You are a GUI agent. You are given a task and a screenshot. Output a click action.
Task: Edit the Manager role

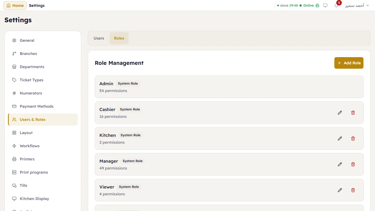[x=340, y=164]
